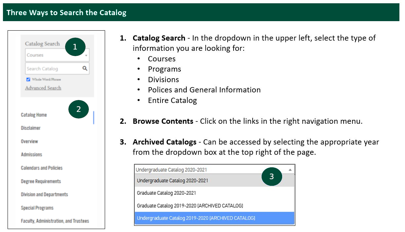Navigate to Calendars and Policies
Viewport: 405px width, 232px height.
coord(42,168)
